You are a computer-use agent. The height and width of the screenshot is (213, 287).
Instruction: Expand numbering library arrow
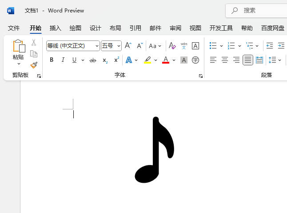point(239,46)
